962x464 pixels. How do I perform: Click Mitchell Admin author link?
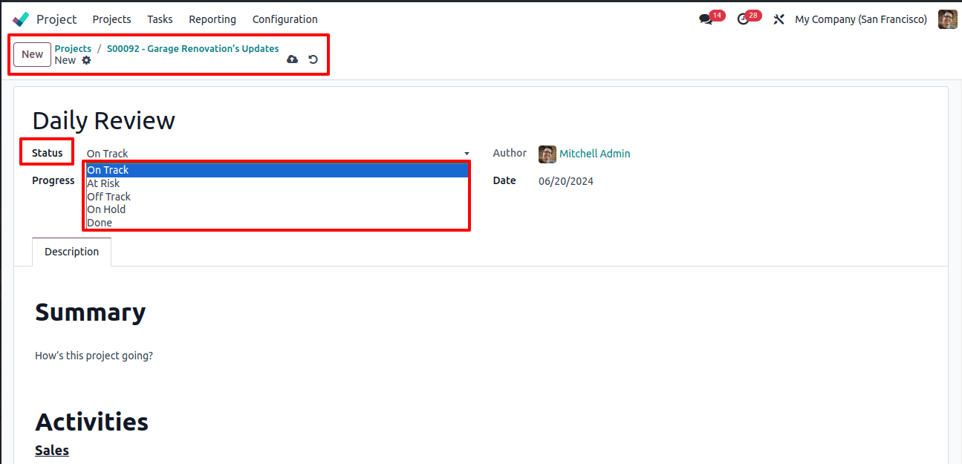tap(595, 154)
